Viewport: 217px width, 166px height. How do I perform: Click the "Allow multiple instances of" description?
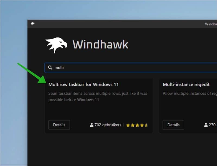point(190,93)
